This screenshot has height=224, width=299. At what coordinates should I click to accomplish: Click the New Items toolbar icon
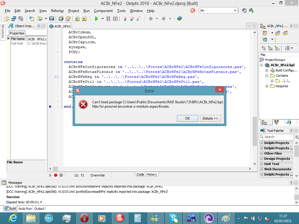[x=32, y=19]
